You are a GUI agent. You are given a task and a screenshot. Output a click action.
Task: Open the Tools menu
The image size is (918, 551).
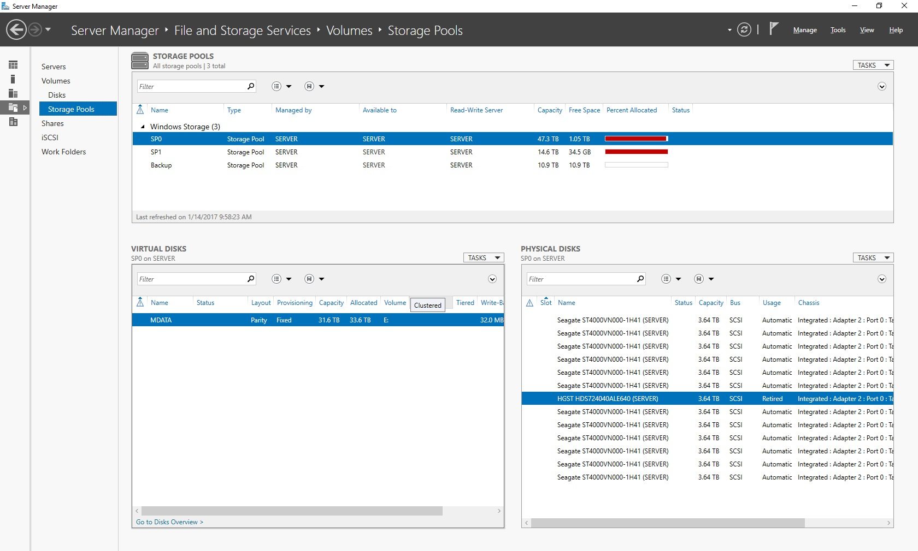click(838, 30)
